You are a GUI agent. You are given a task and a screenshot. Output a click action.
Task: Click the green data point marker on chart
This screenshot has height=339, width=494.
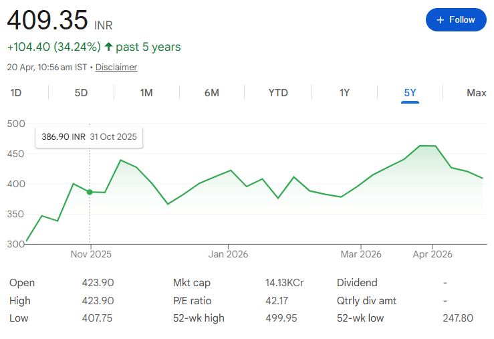click(x=90, y=192)
